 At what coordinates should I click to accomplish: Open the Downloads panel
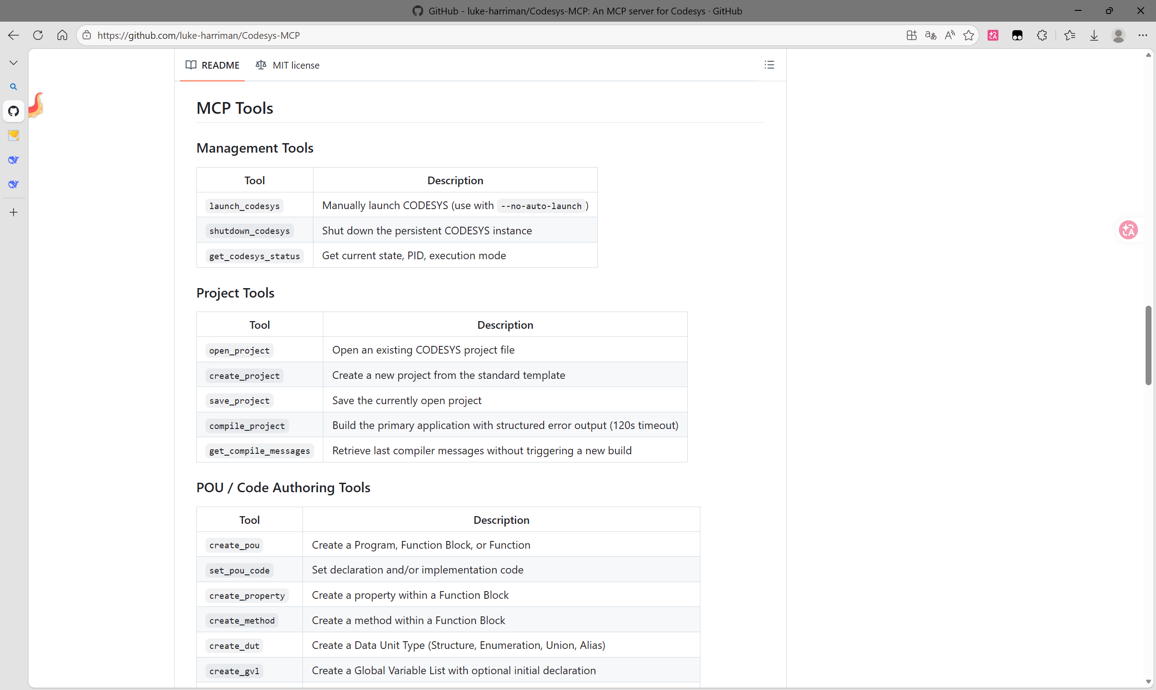[x=1094, y=35]
